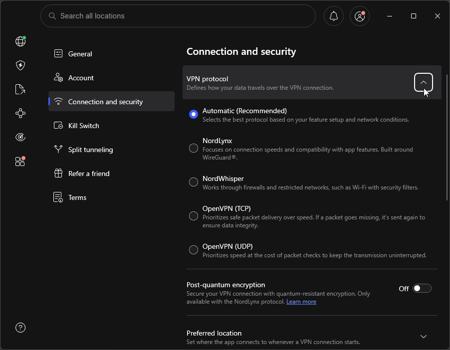The width and height of the screenshot is (450, 350).
Task: Select NordLynx protocol radio button
Action: click(194, 148)
